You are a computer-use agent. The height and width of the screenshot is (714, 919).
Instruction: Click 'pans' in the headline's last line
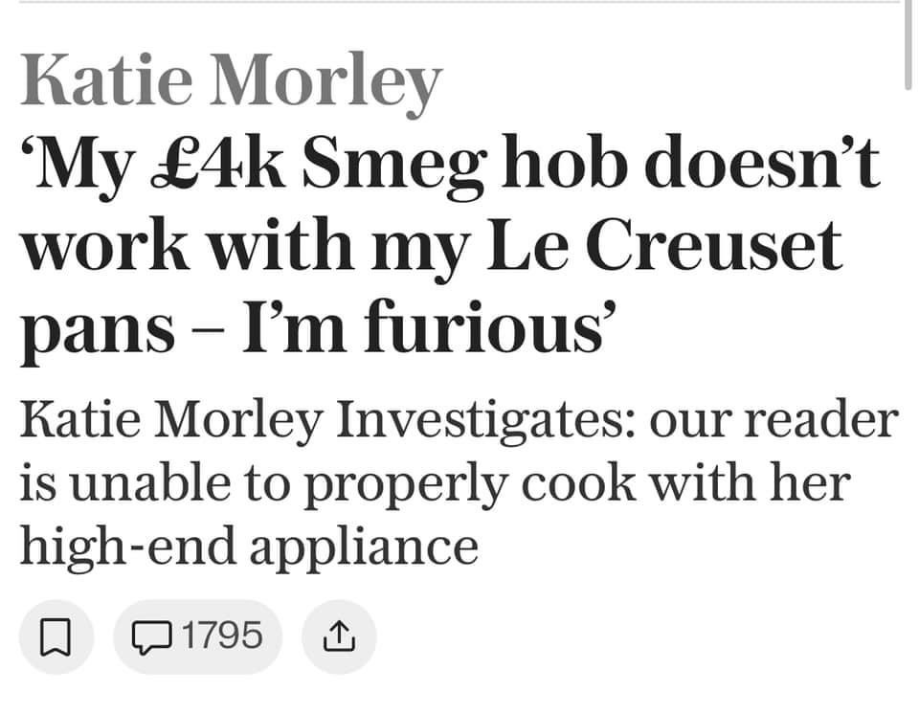[98, 330]
